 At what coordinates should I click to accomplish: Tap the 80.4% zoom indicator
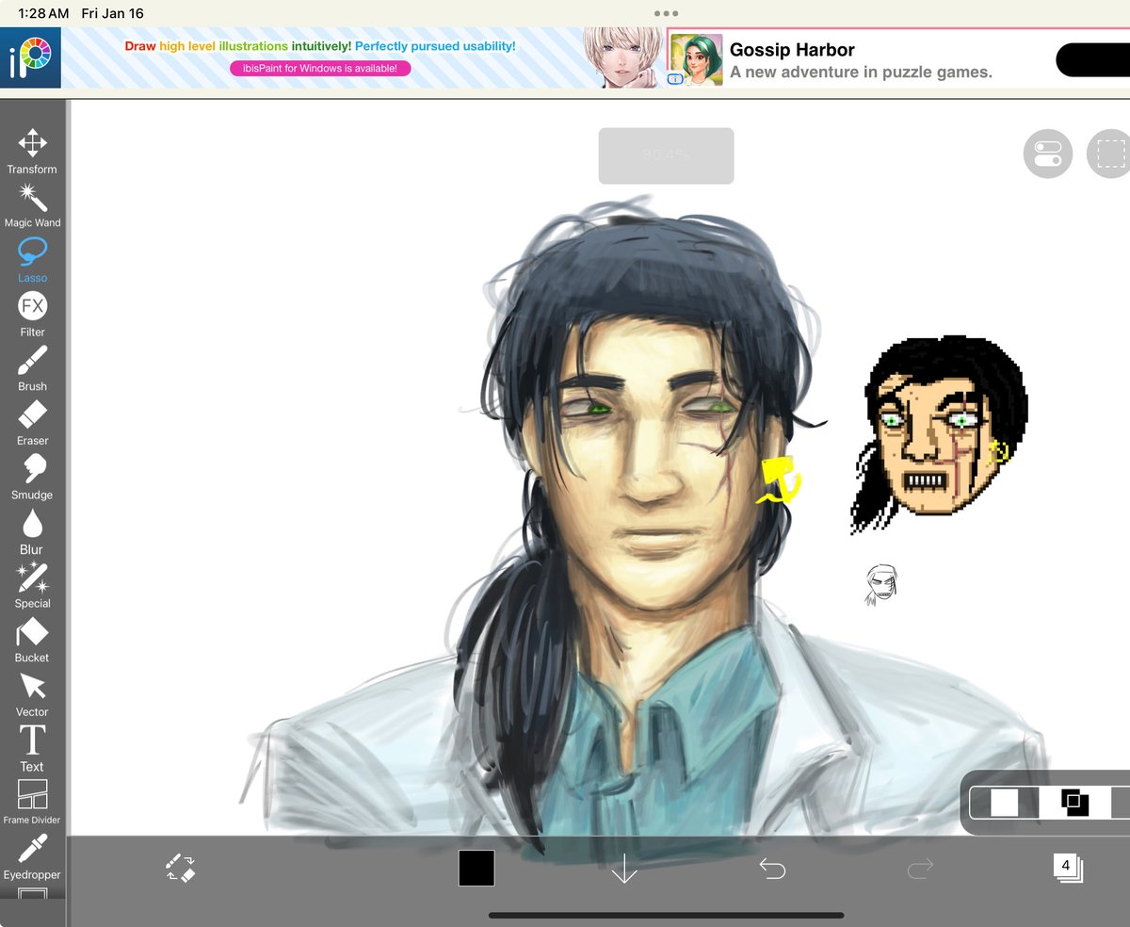[x=666, y=155]
